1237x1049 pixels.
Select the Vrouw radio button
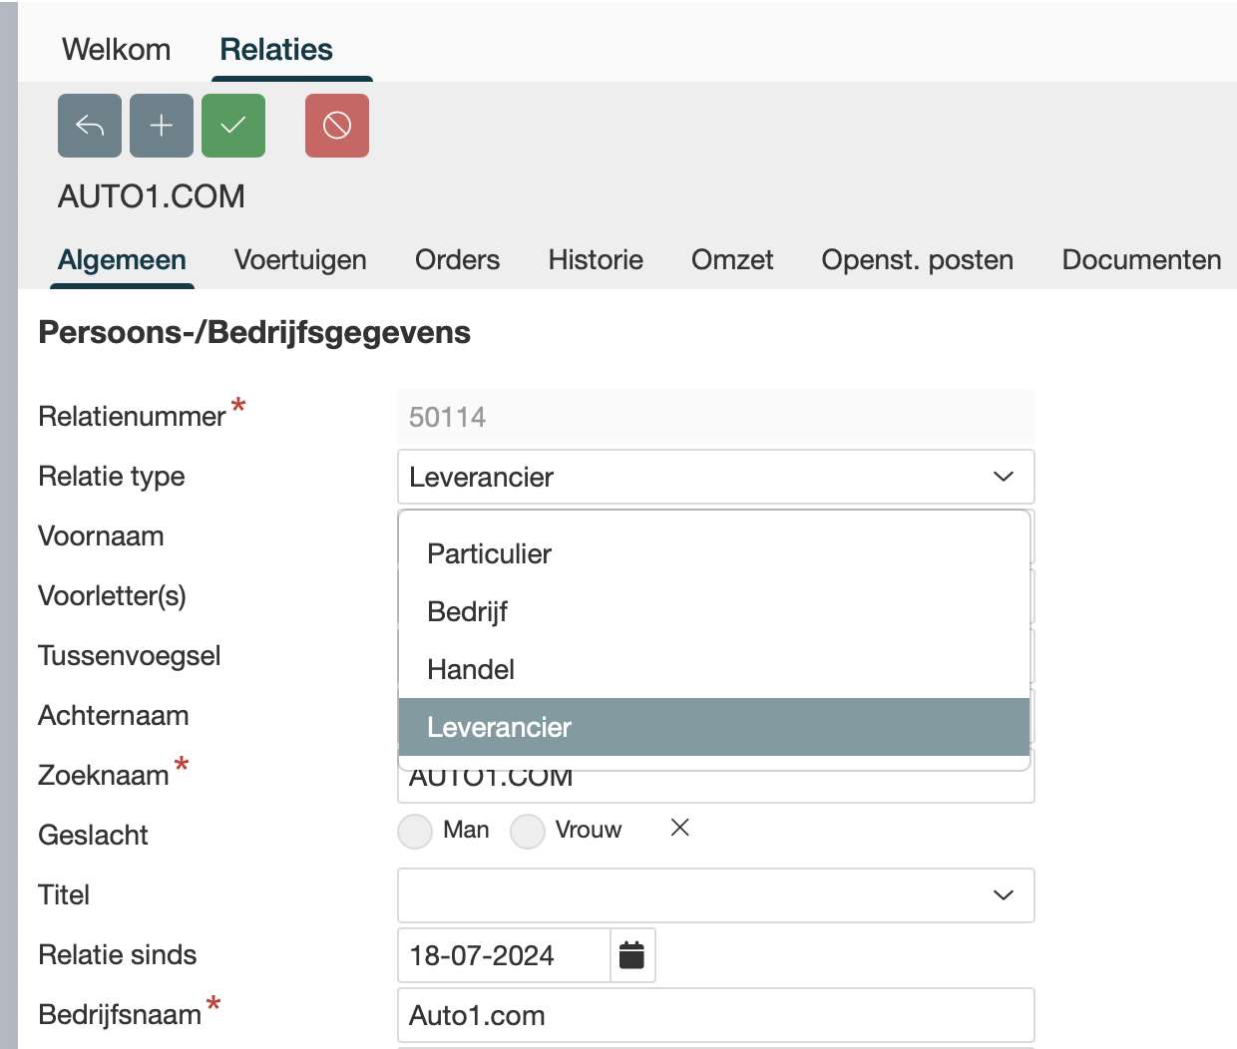528,831
